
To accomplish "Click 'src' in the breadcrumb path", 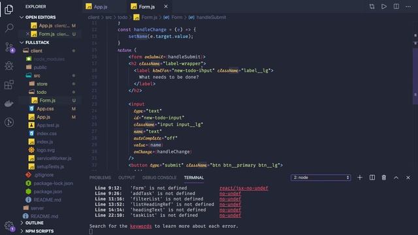I will 108,18.
